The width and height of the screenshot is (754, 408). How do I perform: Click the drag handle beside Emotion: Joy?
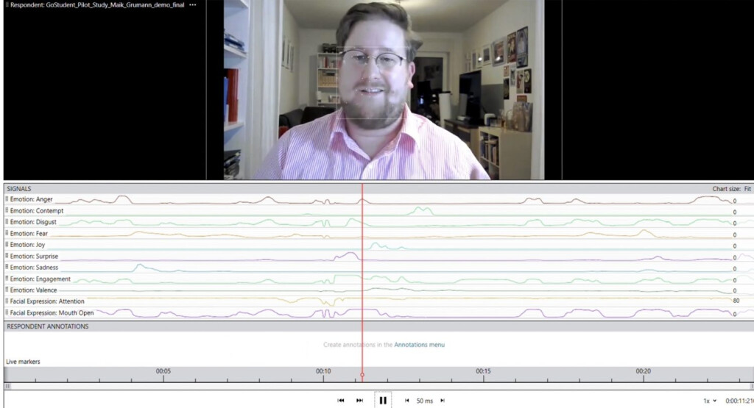(x=7, y=245)
